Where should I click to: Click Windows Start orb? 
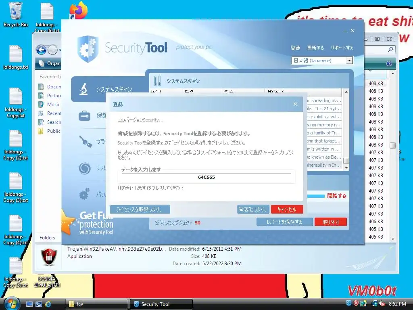click(x=11, y=304)
